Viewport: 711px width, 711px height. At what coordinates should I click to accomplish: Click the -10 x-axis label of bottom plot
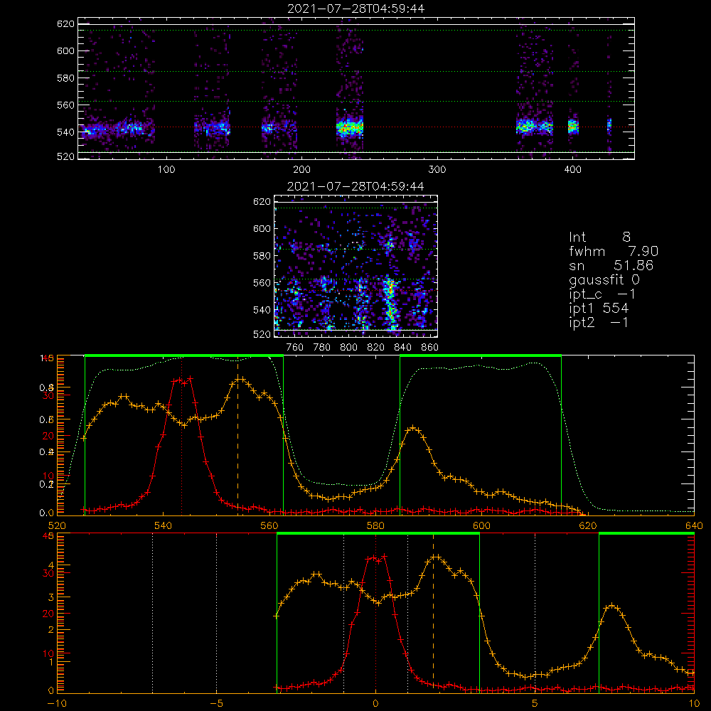pos(57,703)
